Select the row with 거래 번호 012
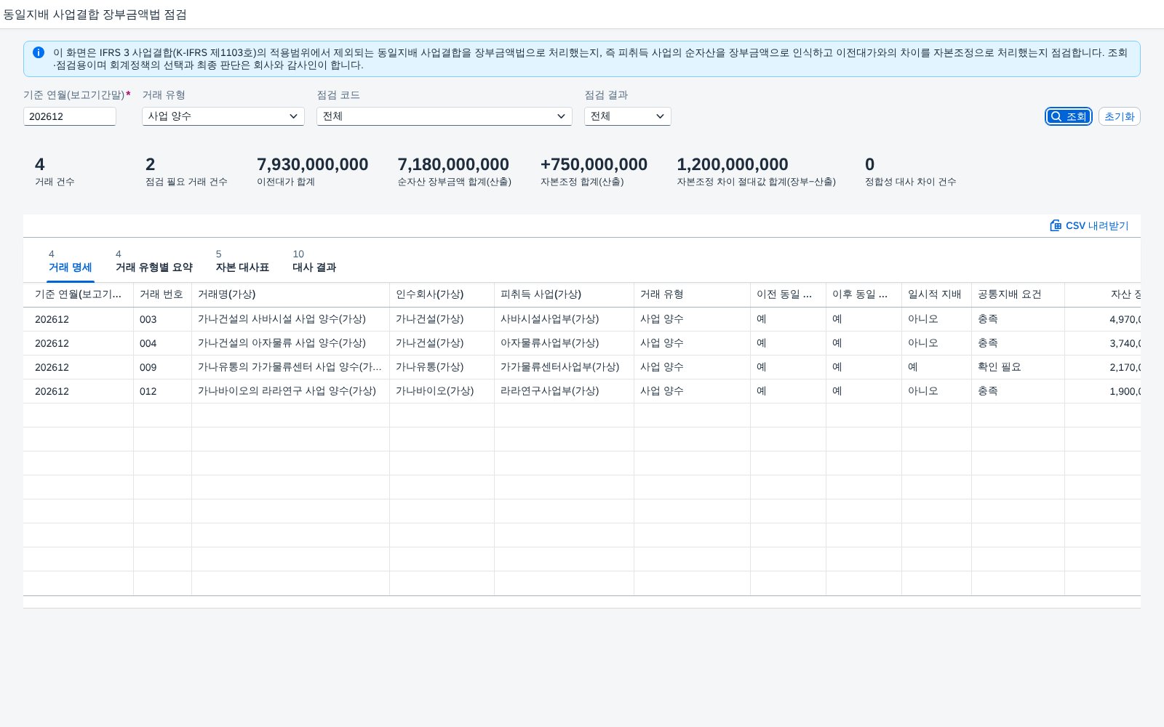1164x727 pixels. (x=582, y=391)
